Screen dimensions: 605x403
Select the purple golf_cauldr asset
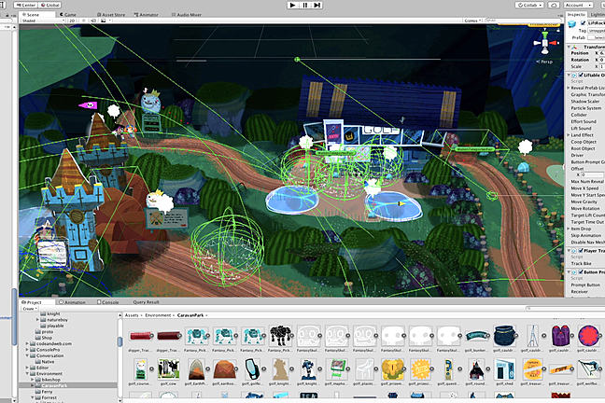click(560, 336)
